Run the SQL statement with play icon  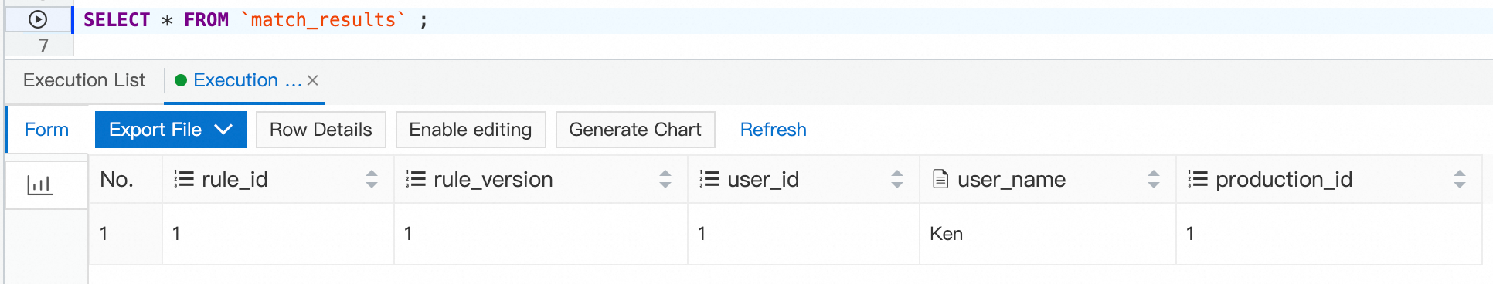point(38,19)
